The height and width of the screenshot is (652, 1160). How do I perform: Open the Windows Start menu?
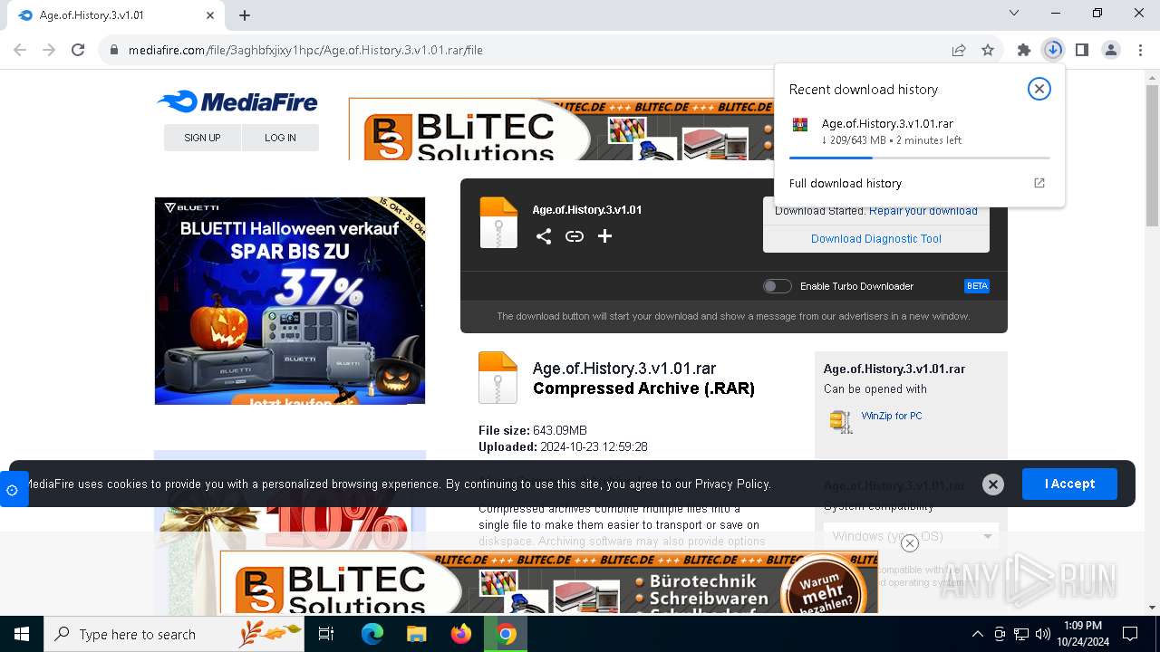(x=22, y=634)
